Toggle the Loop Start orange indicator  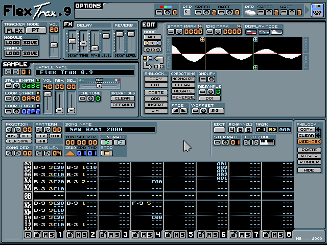38,93
